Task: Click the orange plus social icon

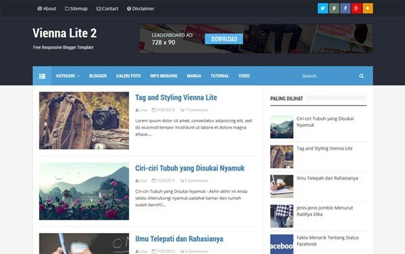Action: point(368,9)
